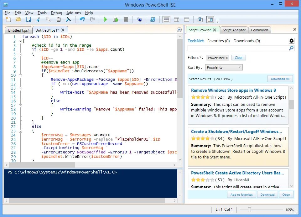Run selection toolbar icon
This screenshot has height=217, width=301.
click(116, 19)
